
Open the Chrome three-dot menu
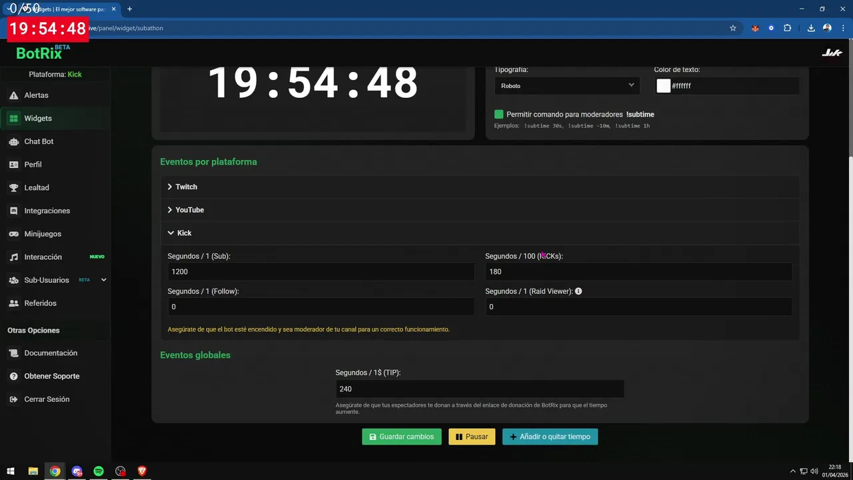pos(842,28)
